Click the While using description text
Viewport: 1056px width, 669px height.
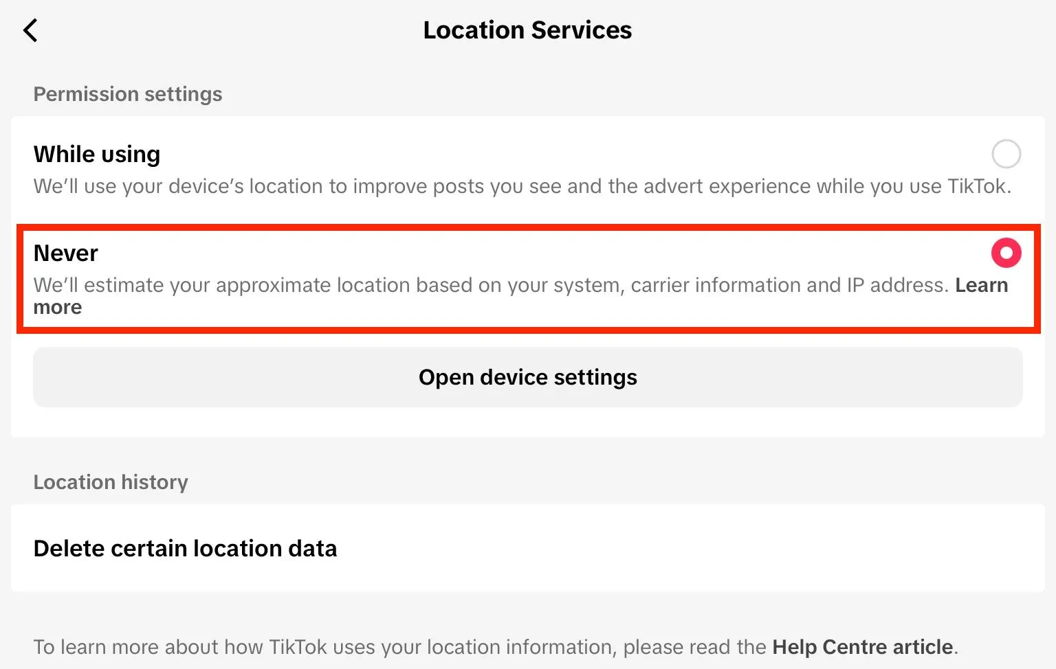[481, 186]
